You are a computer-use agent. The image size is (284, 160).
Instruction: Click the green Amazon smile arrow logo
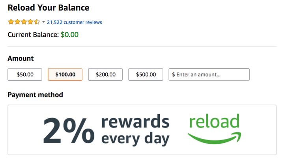pyautogui.click(x=215, y=138)
